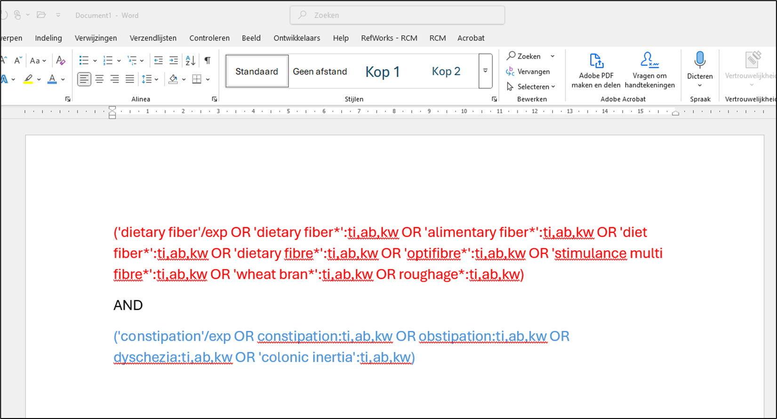
Task: Click Vragen om handtekeningen icon
Action: (649, 61)
